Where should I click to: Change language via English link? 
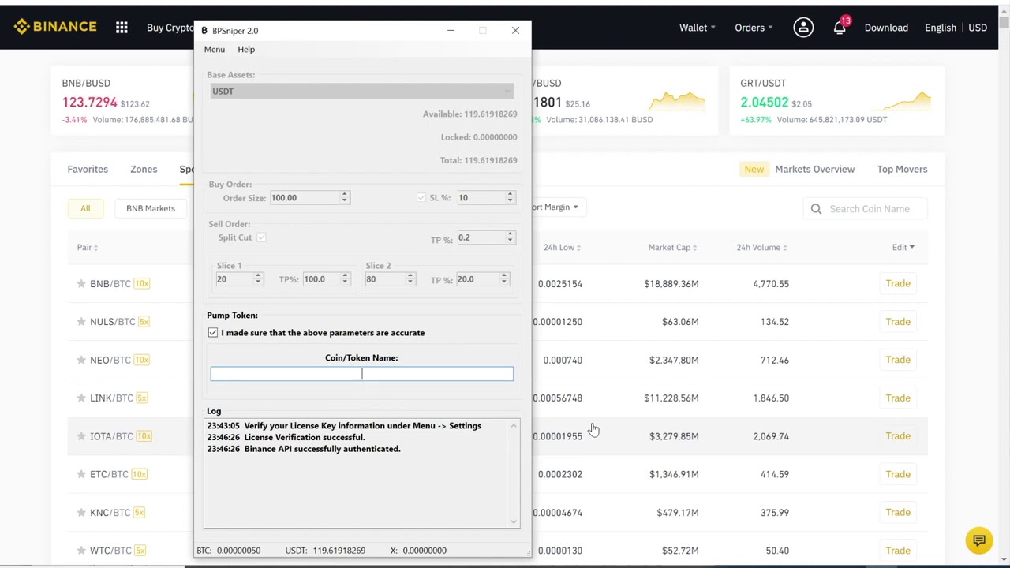pos(940,28)
